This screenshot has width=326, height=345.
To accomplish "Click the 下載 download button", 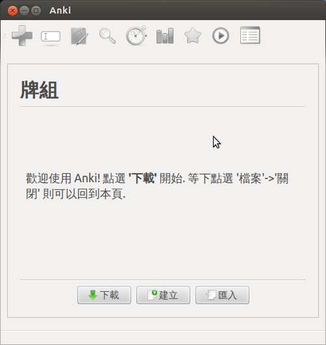I will tap(104, 295).
